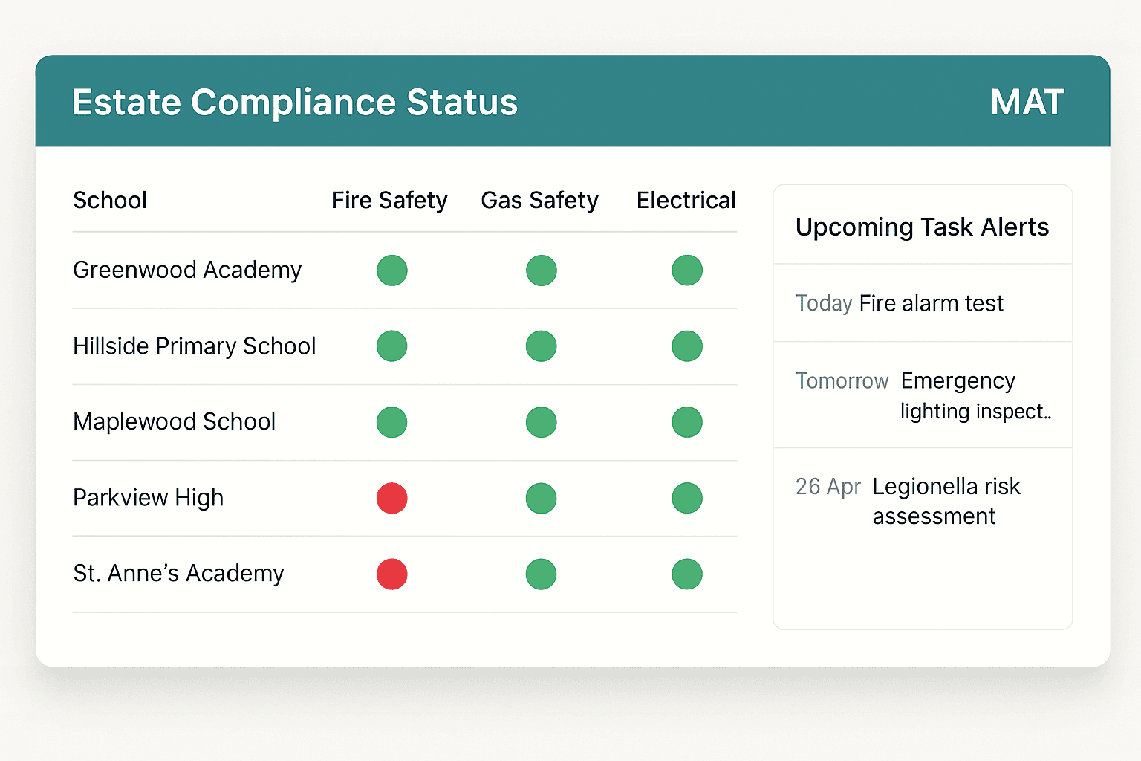
Task: Select the Parkview High school name
Action: pyautogui.click(x=149, y=497)
